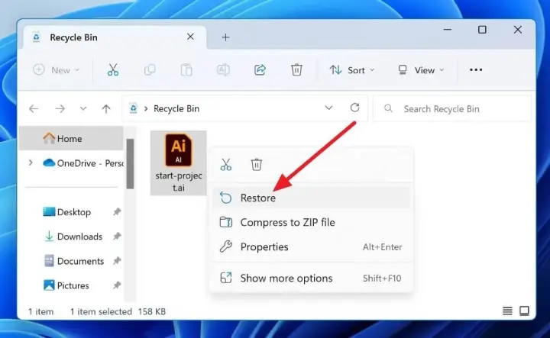Refresh the Recycle Bin view
Screen dimensions: 550x338
coord(354,108)
